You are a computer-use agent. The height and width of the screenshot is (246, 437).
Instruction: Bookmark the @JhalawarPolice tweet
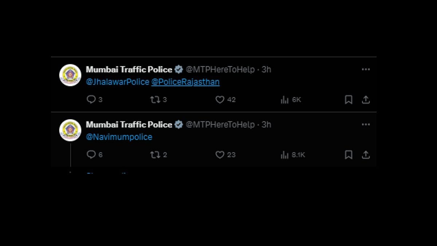[x=349, y=99]
